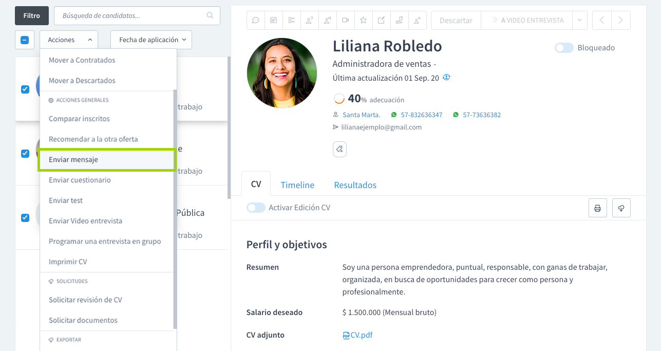Select Enviar mensaje from the Acciones menu

point(72,159)
